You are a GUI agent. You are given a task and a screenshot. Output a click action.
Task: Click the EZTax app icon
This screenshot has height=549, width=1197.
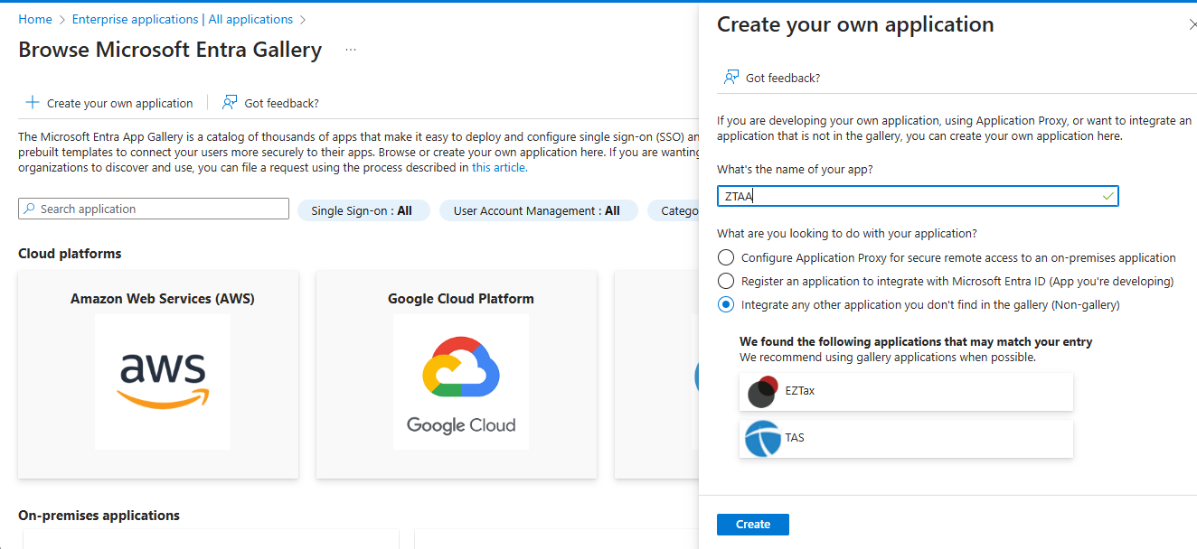tap(763, 391)
